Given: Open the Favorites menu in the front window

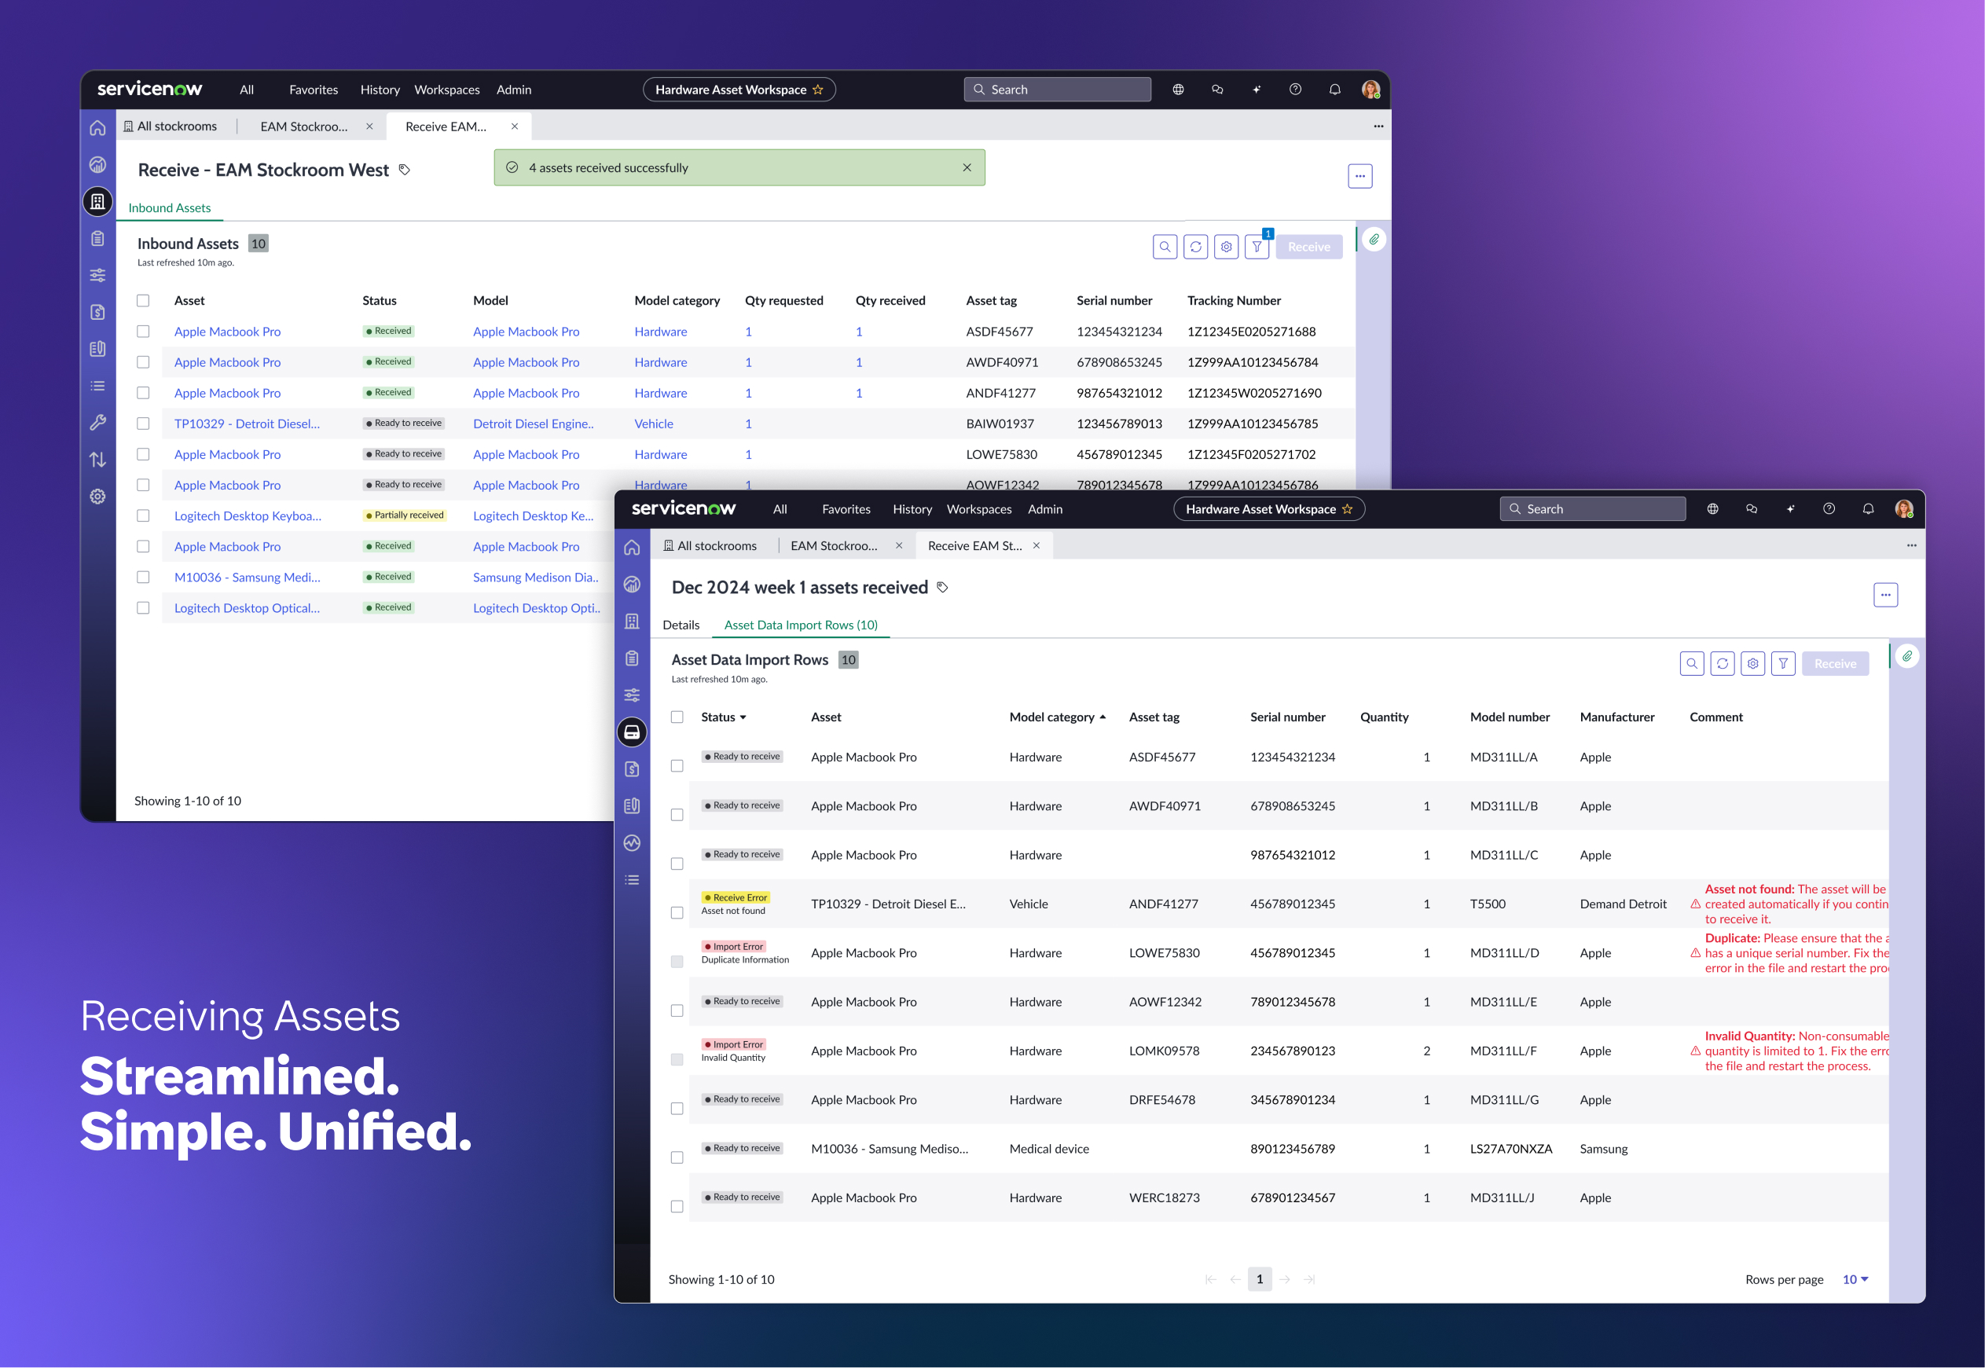Looking at the screenshot, I should pos(846,509).
